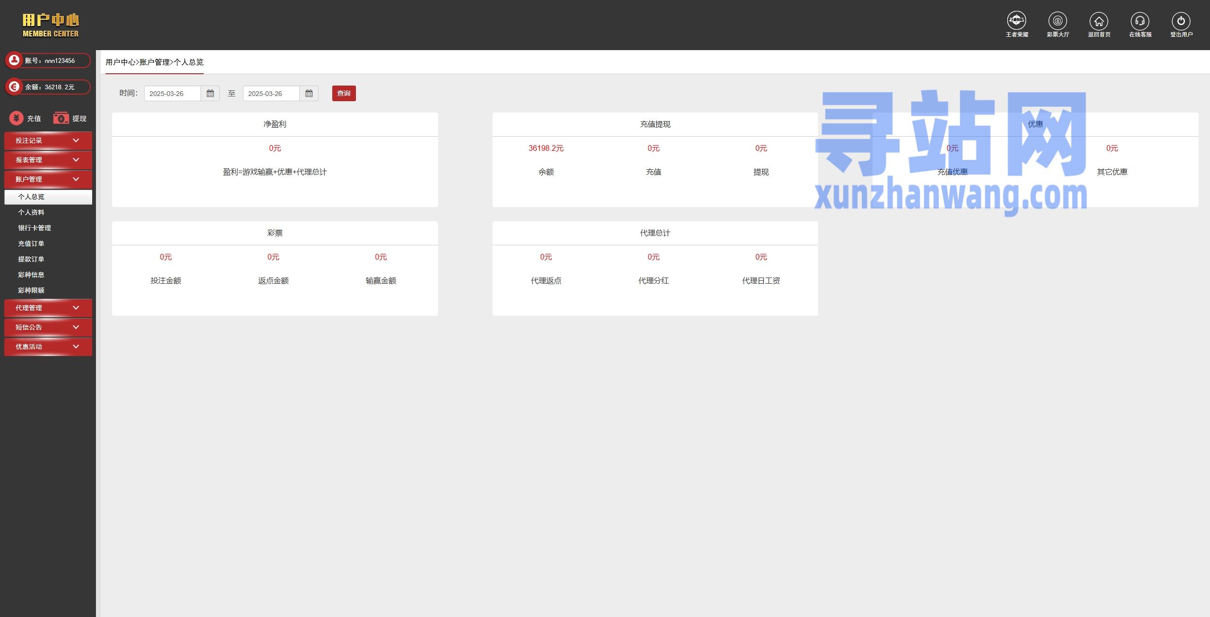The image size is (1210, 617).
Task: Click the 充值提现 card title
Action: pyautogui.click(x=655, y=124)
